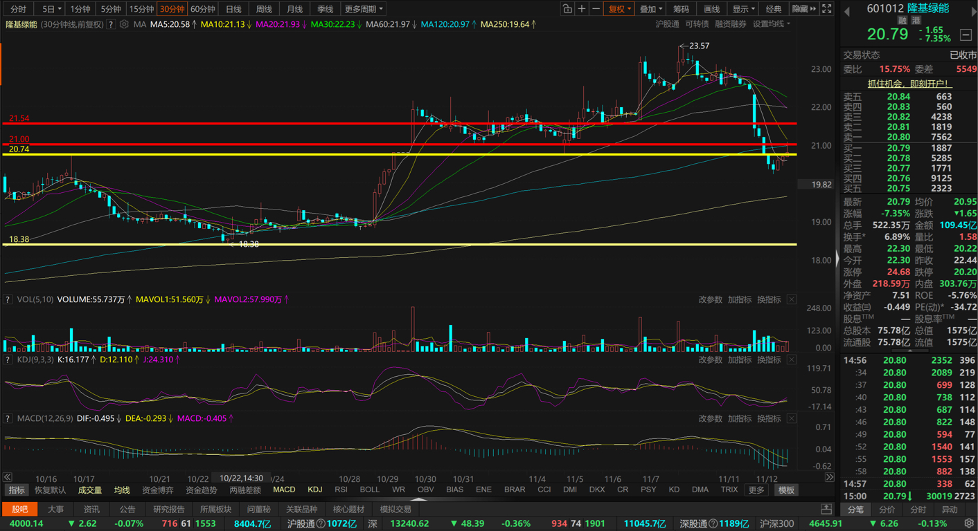Viewport: 978px width, 531px height.
Task: Click the 融 margin badge
Action: (x=902, y=21)
